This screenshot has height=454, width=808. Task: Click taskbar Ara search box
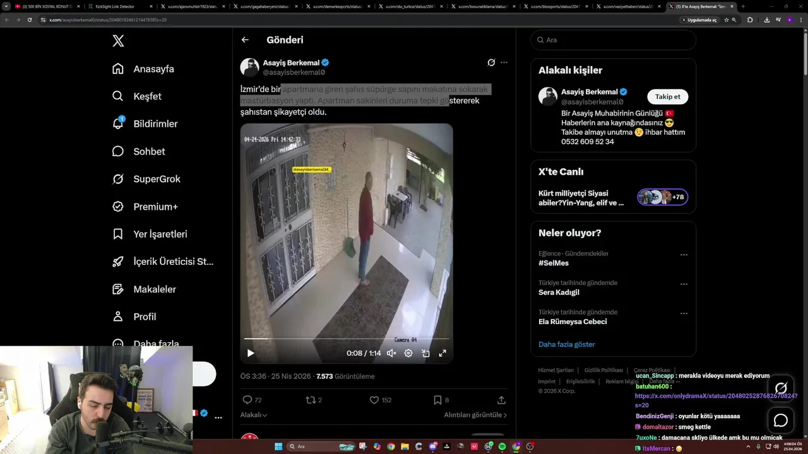[322, 446]
